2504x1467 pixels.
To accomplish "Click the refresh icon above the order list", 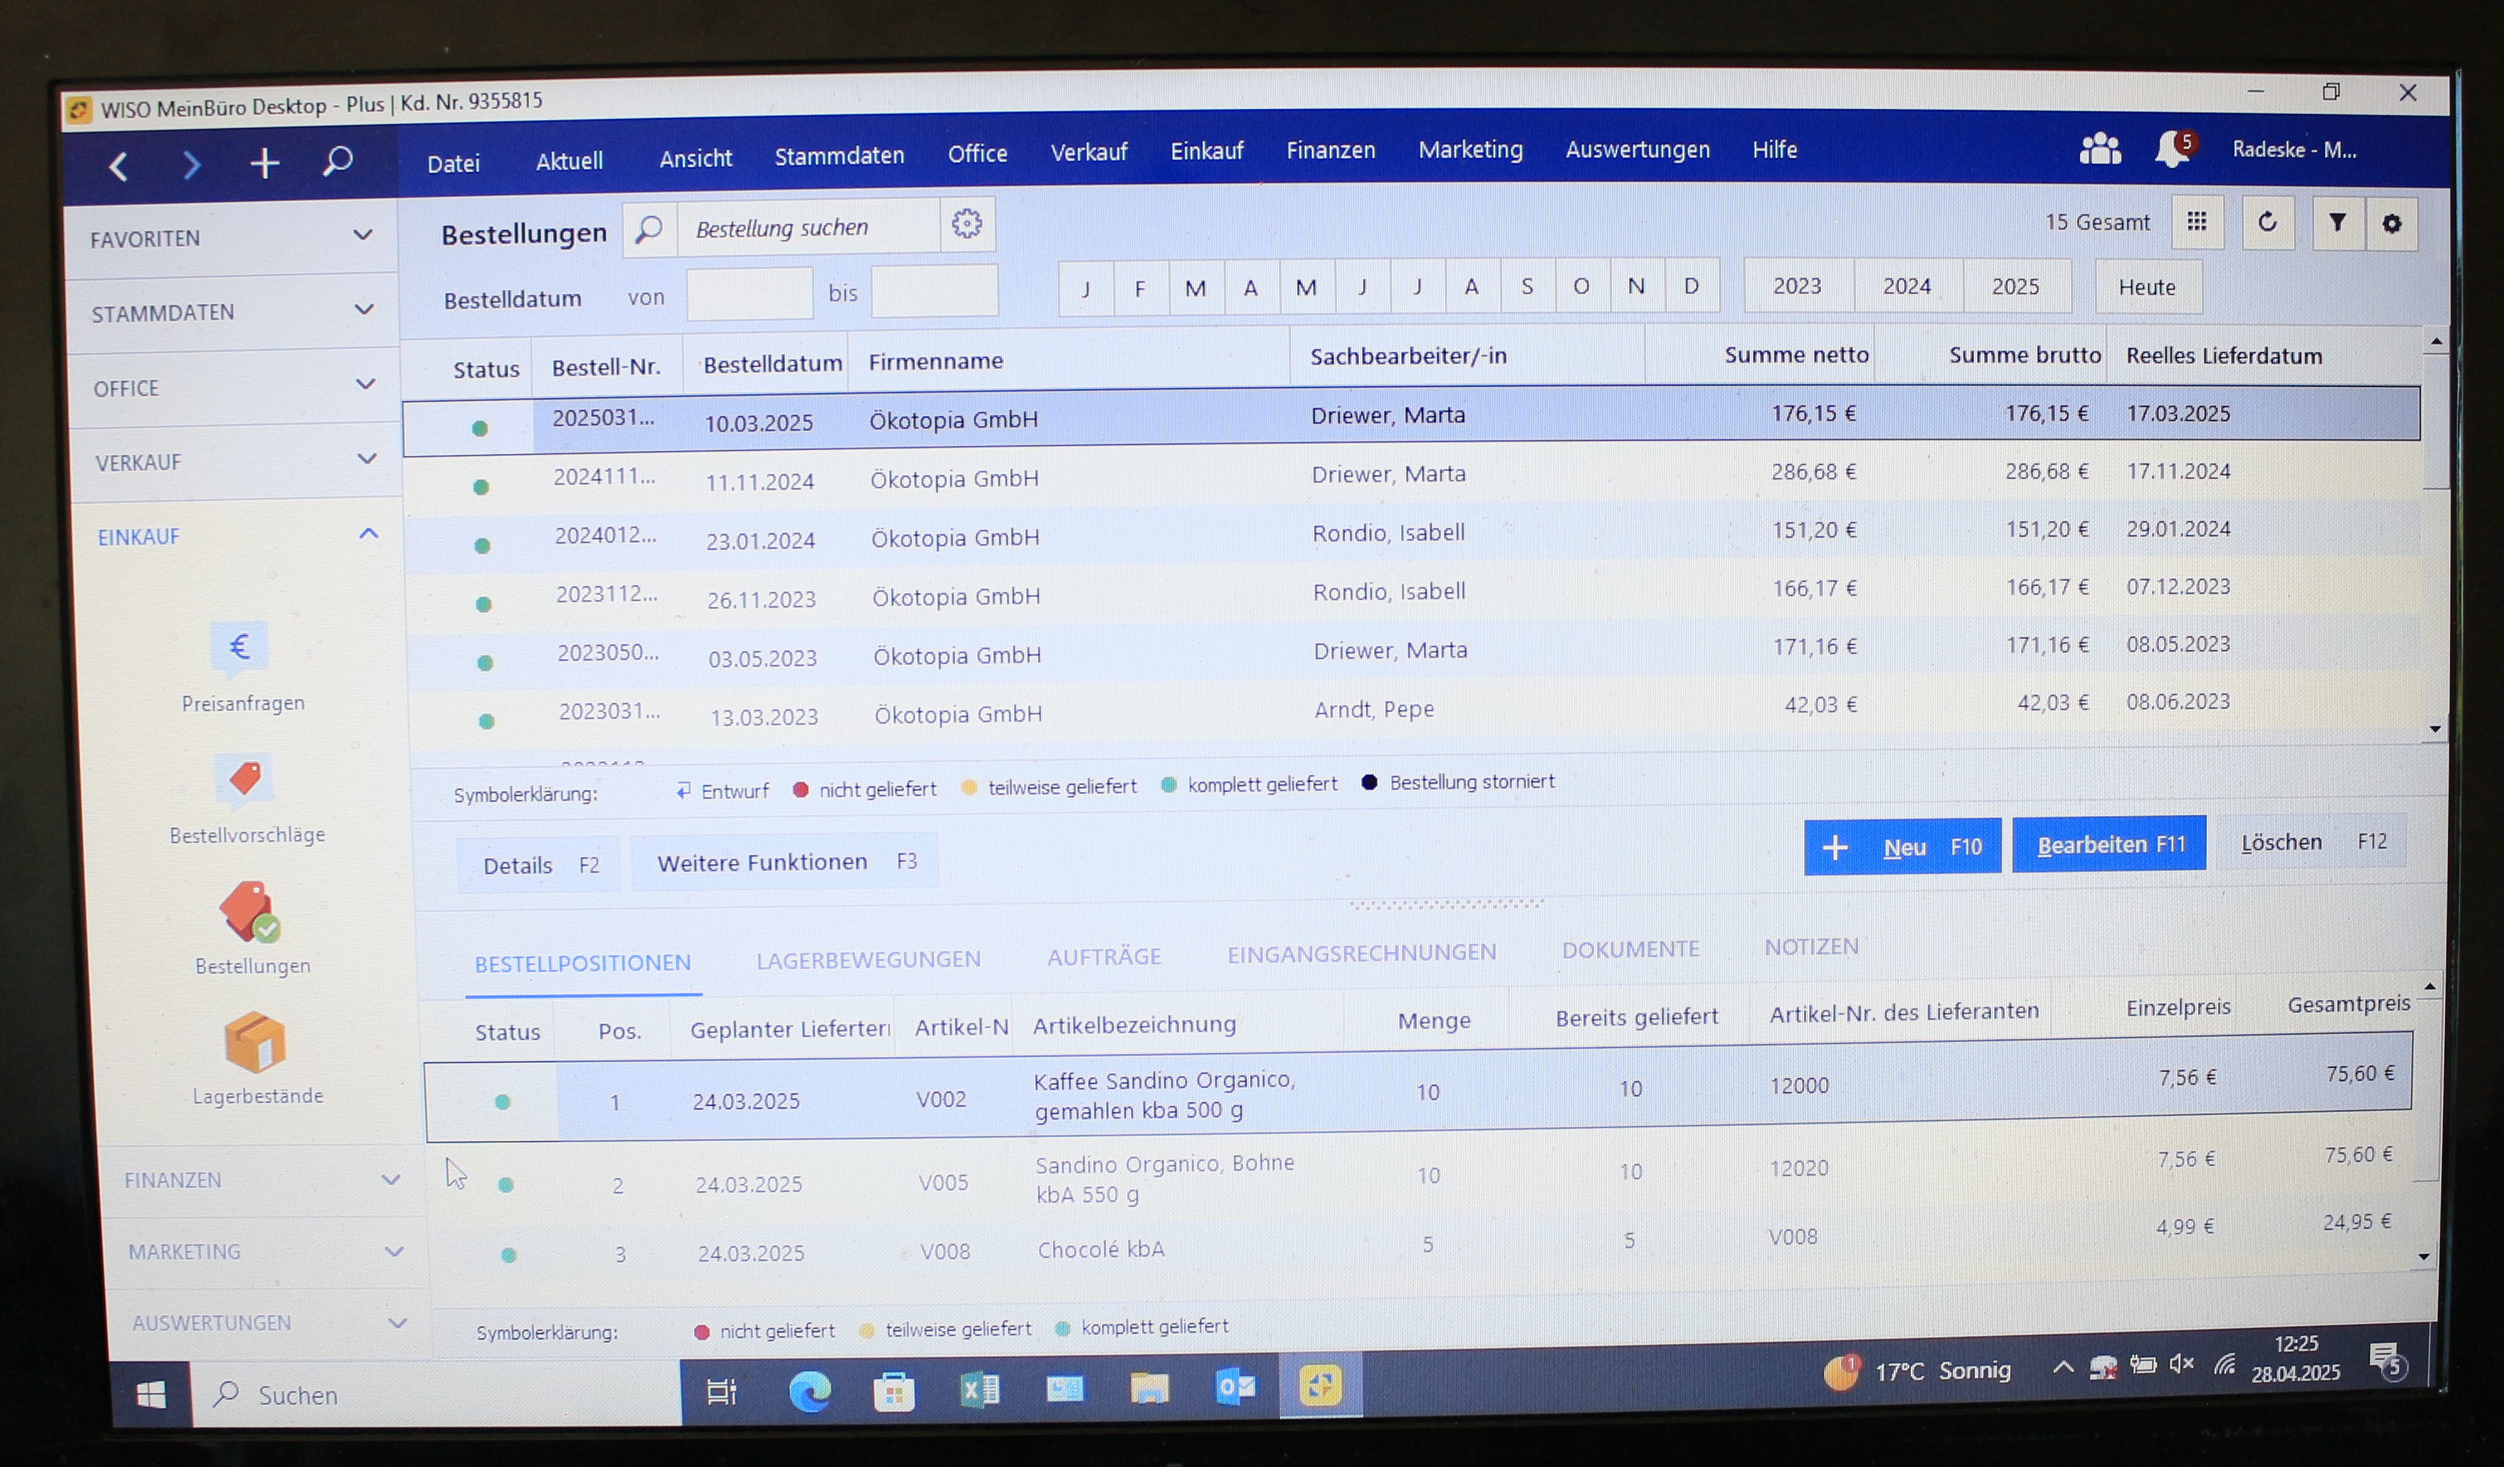I will [2267, 223].
